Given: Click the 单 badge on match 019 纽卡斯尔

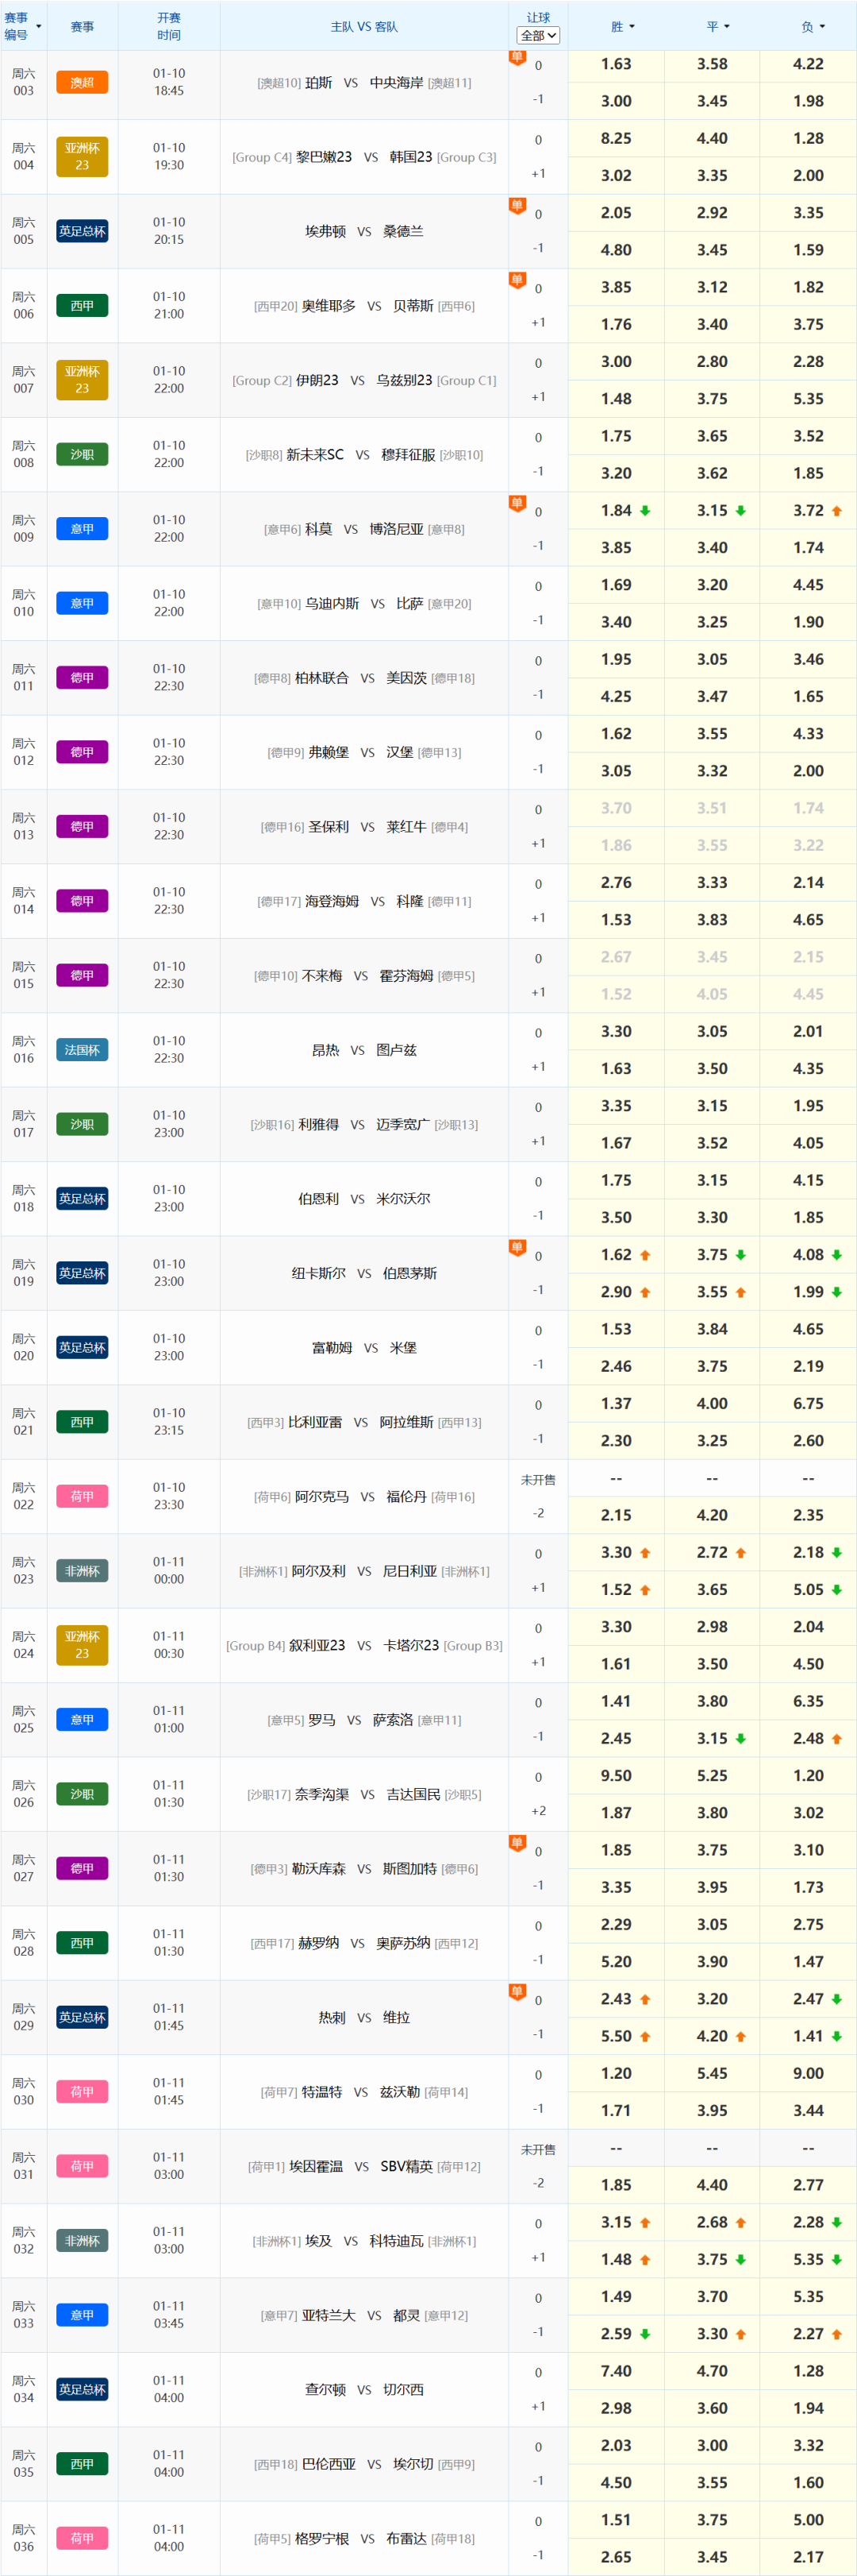Looking at the screenshot, I should coord(517,1247).
